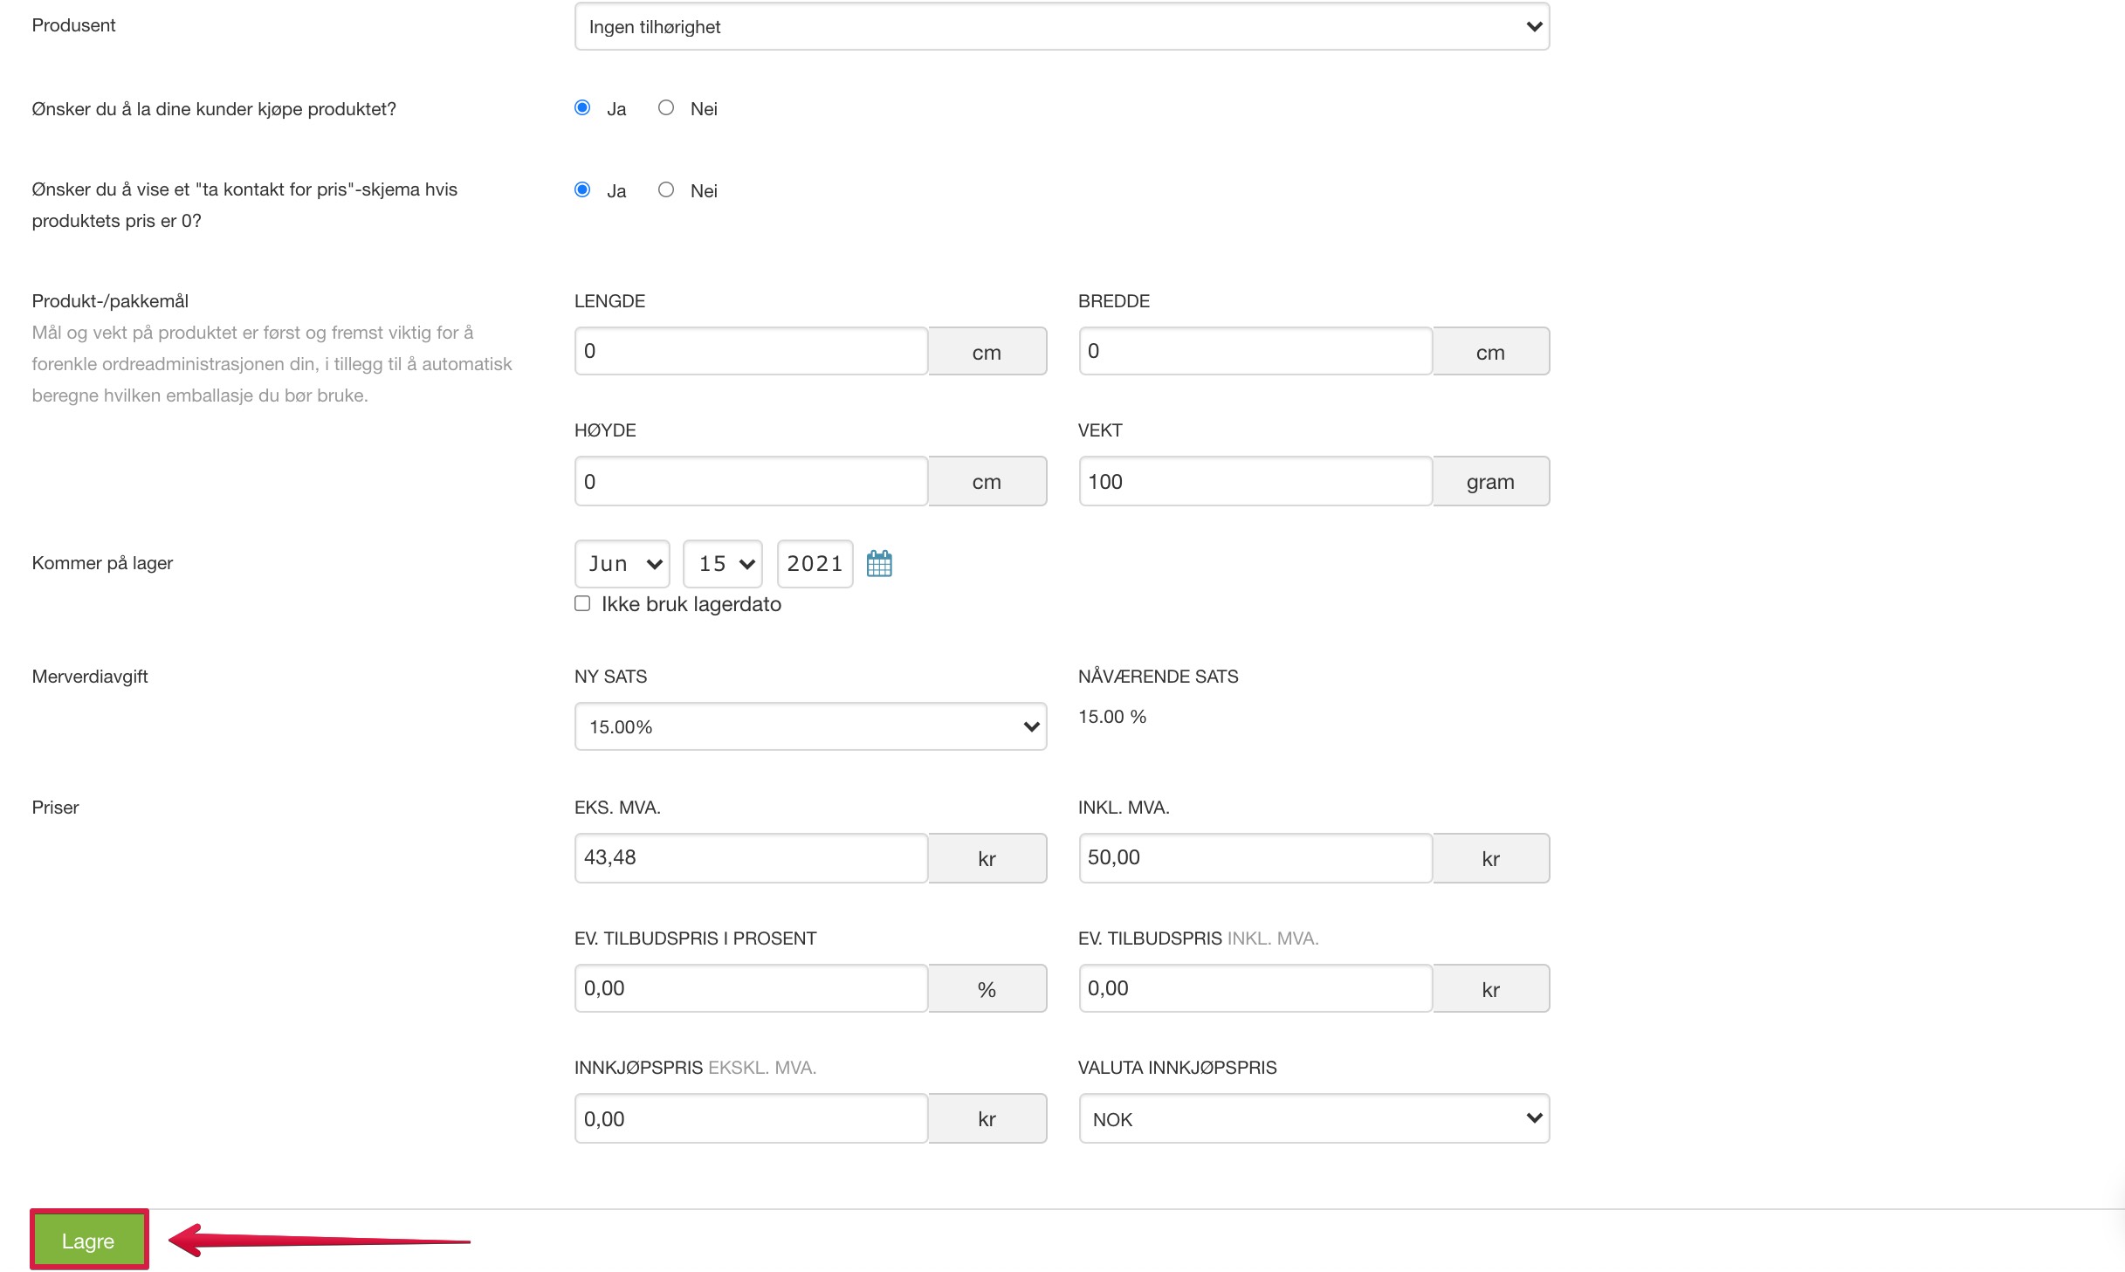Click the VALUTA INNKJØPSPRIS heading
The width and height of the screenshot is (2125, 1272).
coord(1177,1068)
